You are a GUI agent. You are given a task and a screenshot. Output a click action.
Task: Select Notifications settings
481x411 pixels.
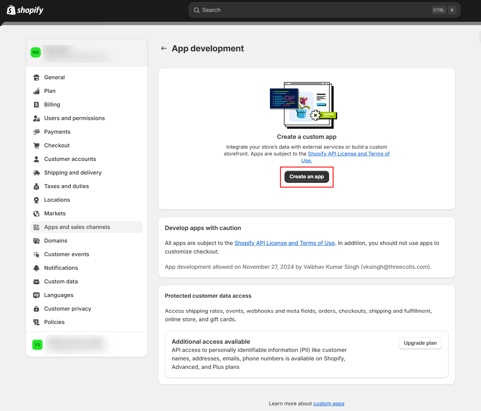[x=87, y=268]
